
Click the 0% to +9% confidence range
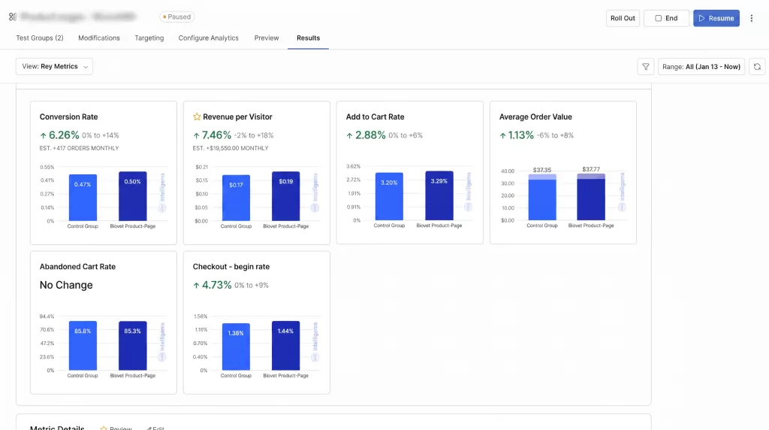252,285
